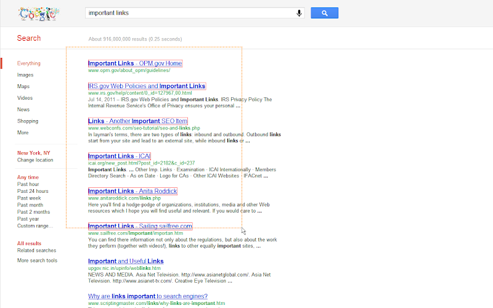The height and width of the screenshot is (308, 493).
Task: Click the Google doodle logo
Action: (39, 14)
